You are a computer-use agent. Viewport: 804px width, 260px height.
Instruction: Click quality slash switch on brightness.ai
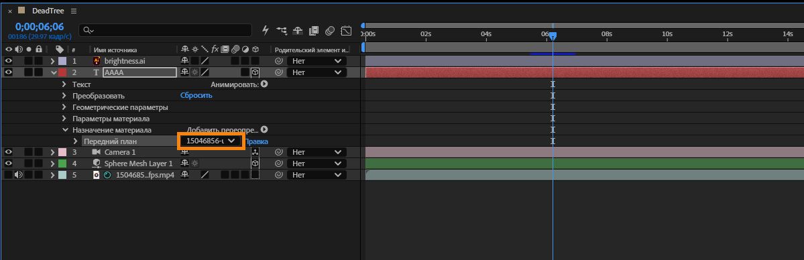point(205,61)
